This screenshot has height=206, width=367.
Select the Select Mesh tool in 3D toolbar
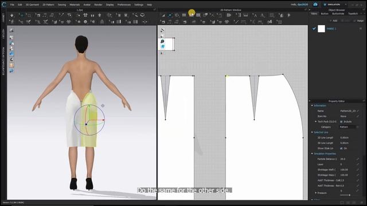pyautogui.click(x=29, y=15)
